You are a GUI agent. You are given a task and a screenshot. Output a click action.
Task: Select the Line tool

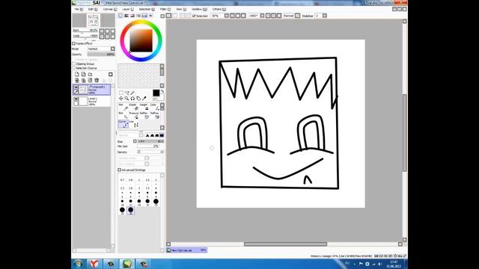tap(133, 123)
